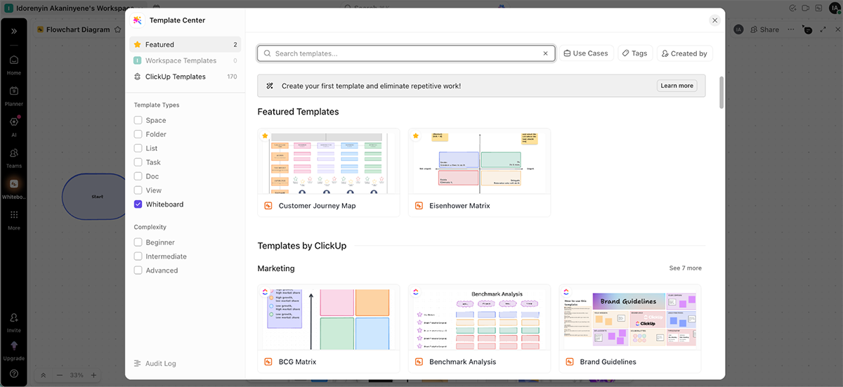The width and height of the screenshot is (843, 387).
Task: Click the Flowchart Diagram title
Action: 78,29
